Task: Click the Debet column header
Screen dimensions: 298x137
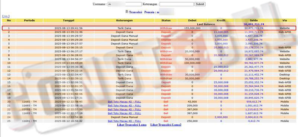Action: point(192,20)
